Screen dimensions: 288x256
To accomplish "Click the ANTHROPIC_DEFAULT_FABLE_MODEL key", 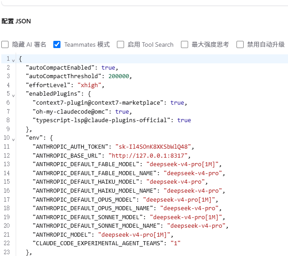I will pos(86,164).
